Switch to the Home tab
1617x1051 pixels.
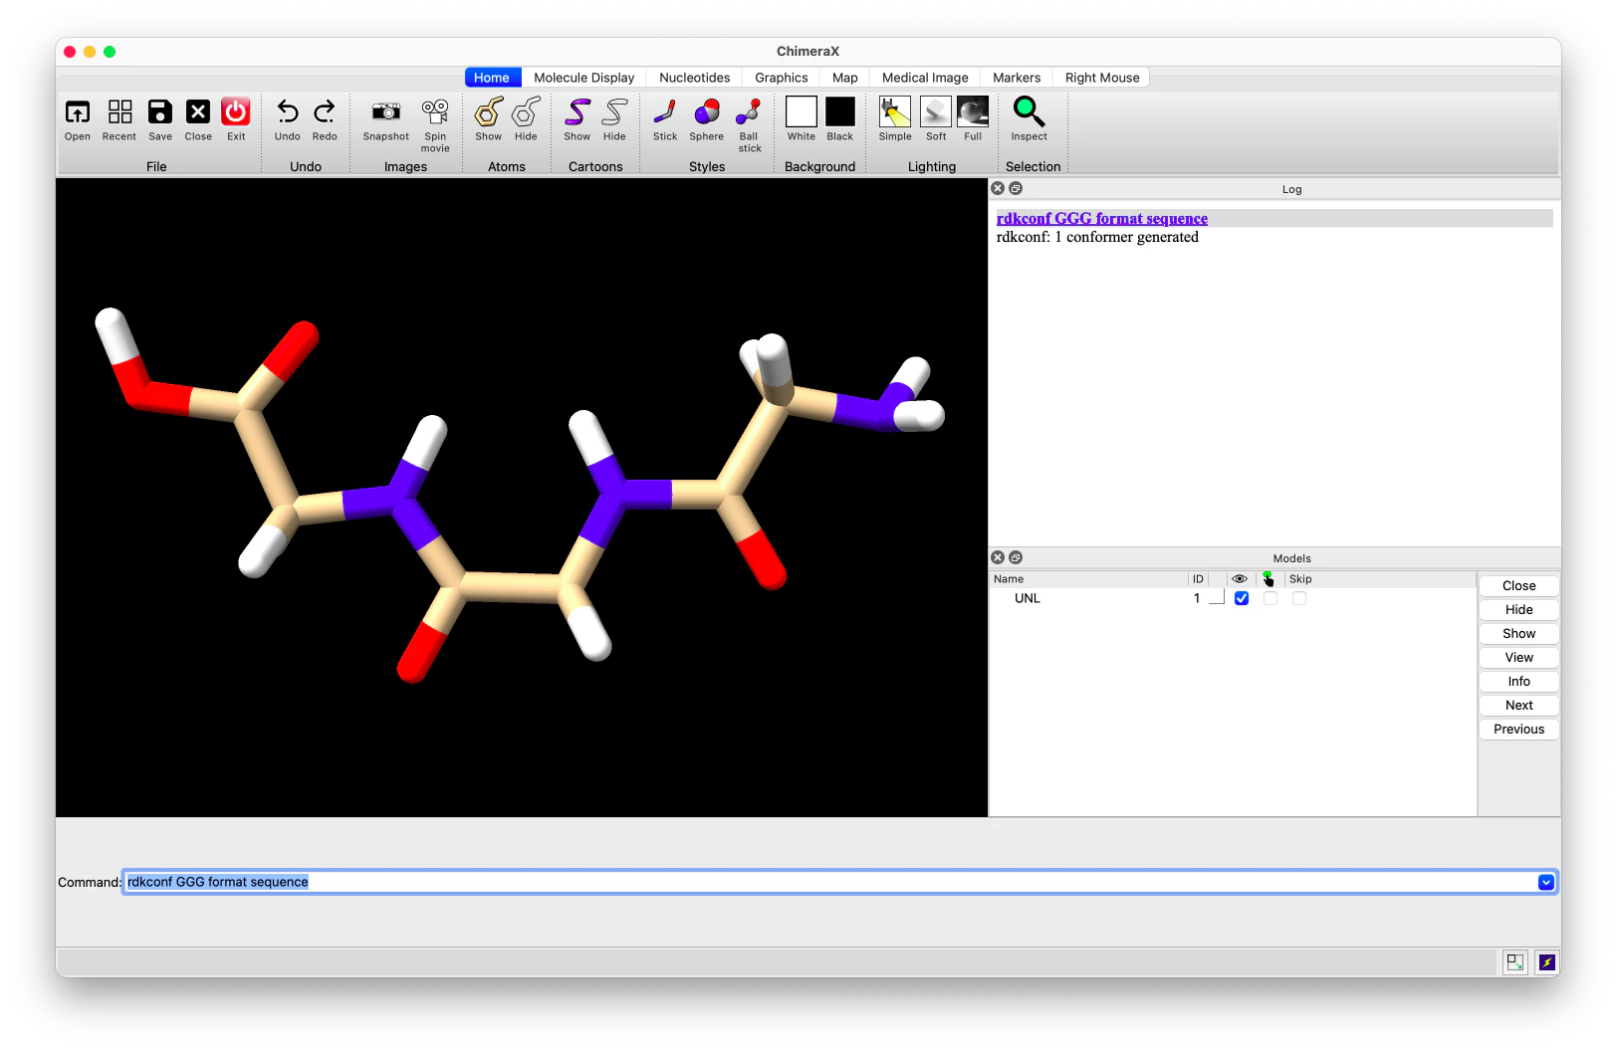click(492, 78)
